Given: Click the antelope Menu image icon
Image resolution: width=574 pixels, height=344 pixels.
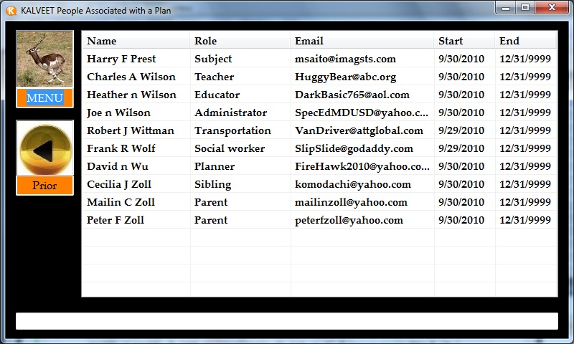Looking at the screenshot, I should point(44,59).
